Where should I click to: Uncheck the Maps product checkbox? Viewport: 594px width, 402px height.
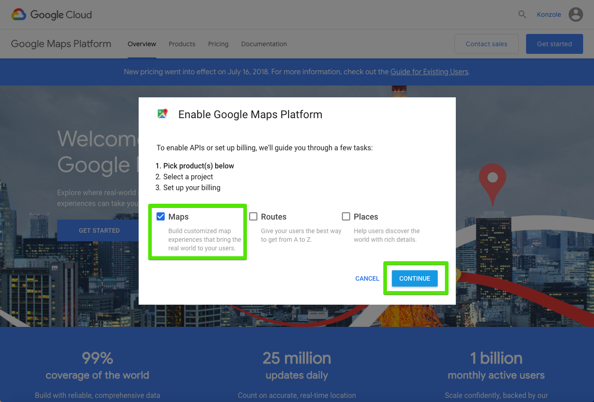(x=160, y=216)
